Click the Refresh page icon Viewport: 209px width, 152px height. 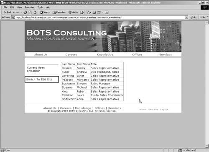pyautogui.click(x=30, y=13)
